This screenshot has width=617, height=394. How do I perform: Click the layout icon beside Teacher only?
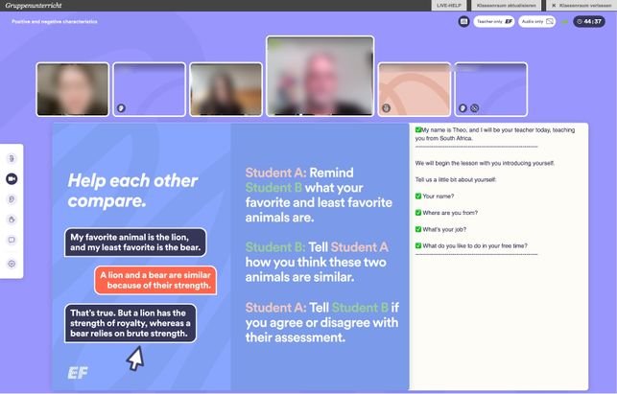464,20
